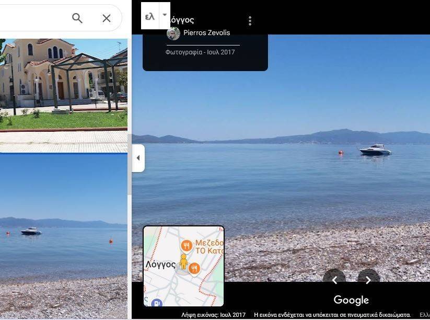This screenshot has height=320, width=430.
Task: Click the copyright notice link at bottom
Action: click(332, 315)
